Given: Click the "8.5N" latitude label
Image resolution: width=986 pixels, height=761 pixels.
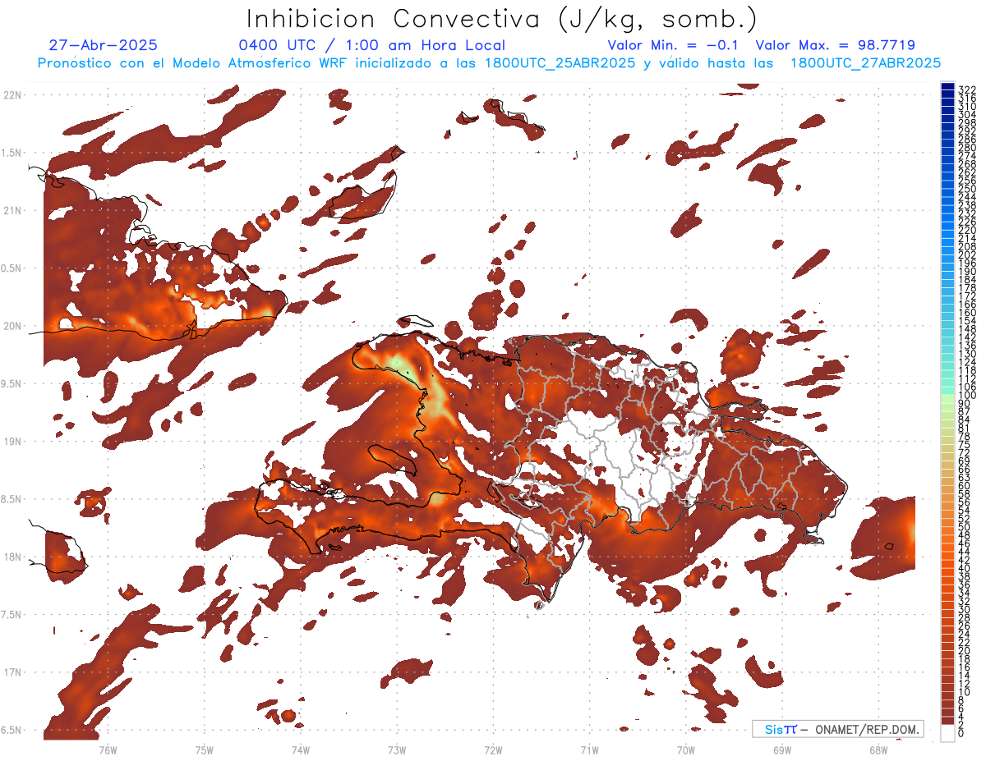Looking at the screenshot, I should (x=12, y=499).
